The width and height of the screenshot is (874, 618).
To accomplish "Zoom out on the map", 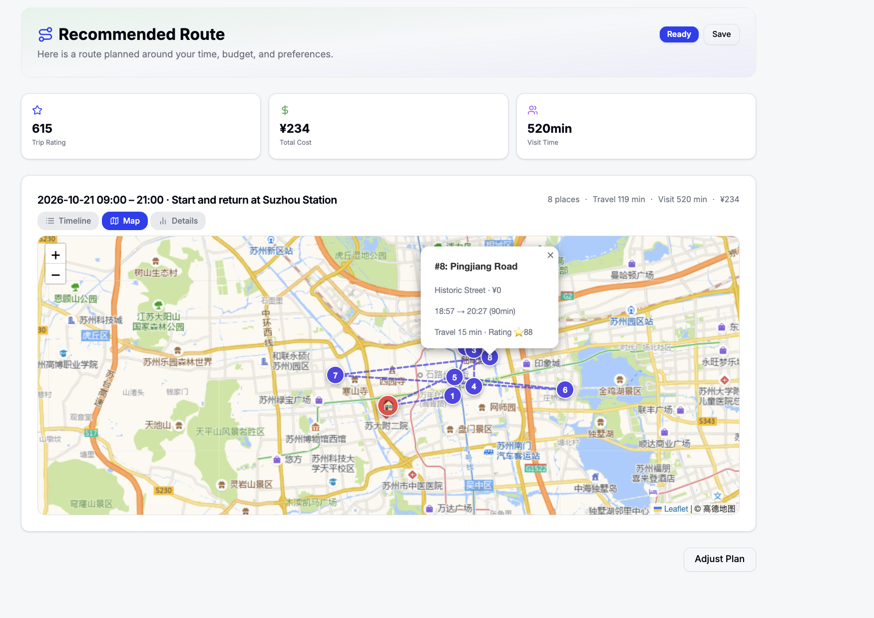I will (x=55, y=275).
